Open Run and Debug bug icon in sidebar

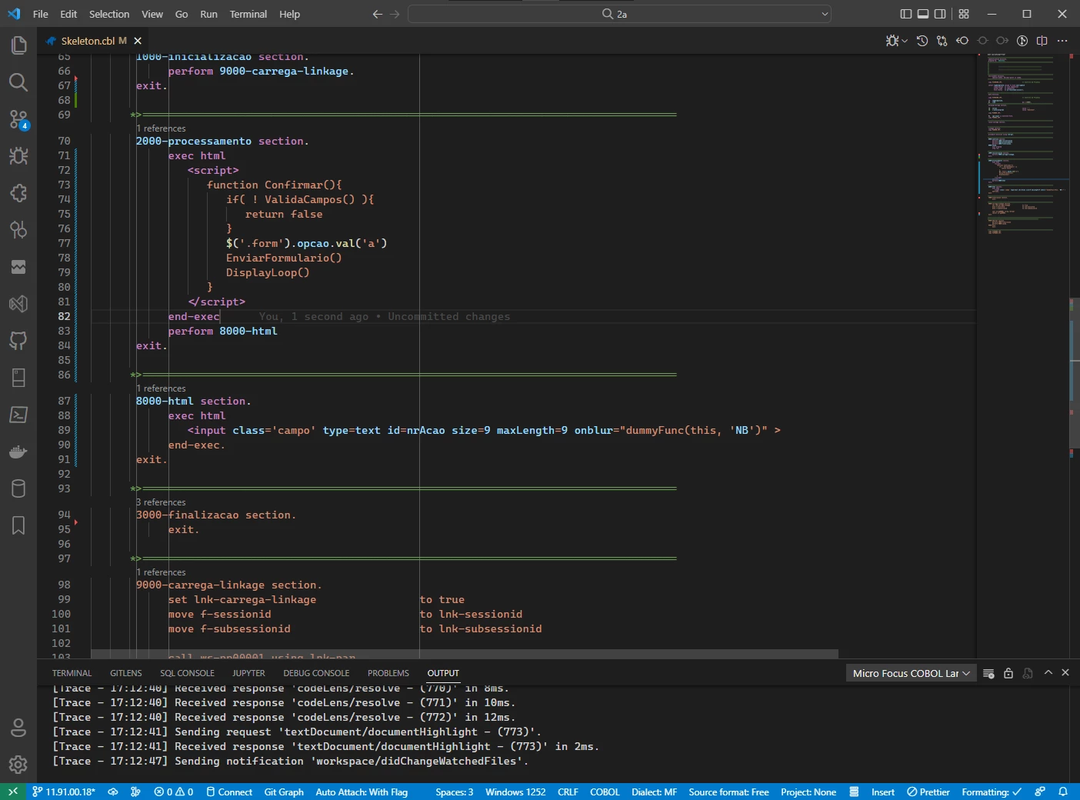tap(18, 156)
